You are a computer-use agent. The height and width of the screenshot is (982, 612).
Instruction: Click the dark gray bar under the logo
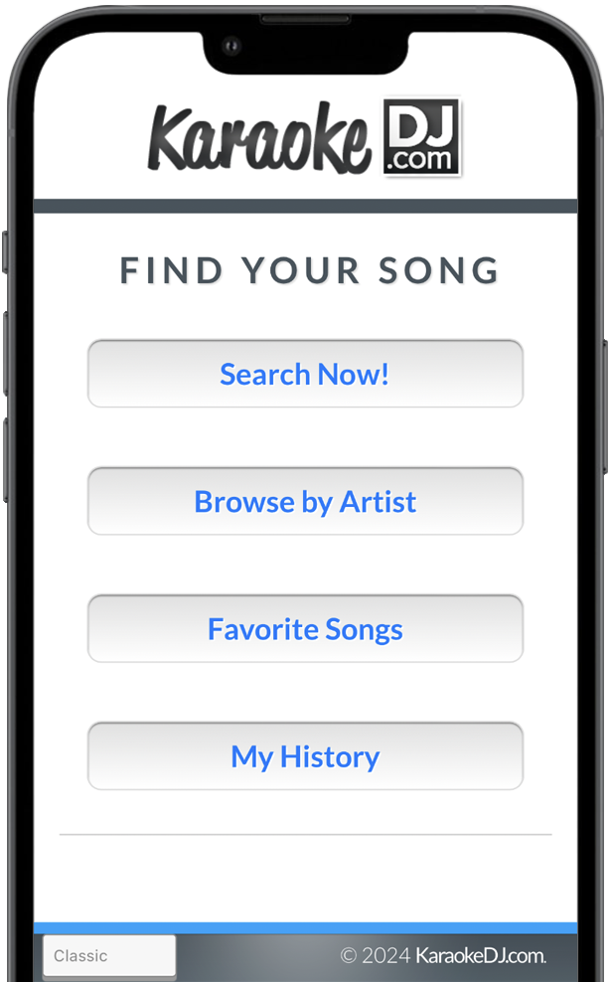click(305, 206)
